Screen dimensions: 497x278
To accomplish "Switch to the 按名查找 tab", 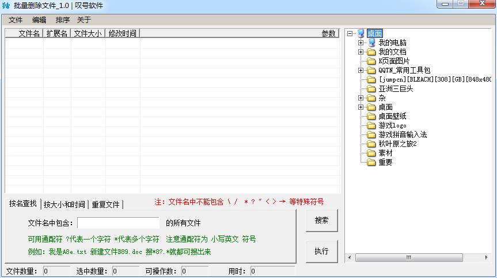I will pyautogui.click(x=23, y=204).
